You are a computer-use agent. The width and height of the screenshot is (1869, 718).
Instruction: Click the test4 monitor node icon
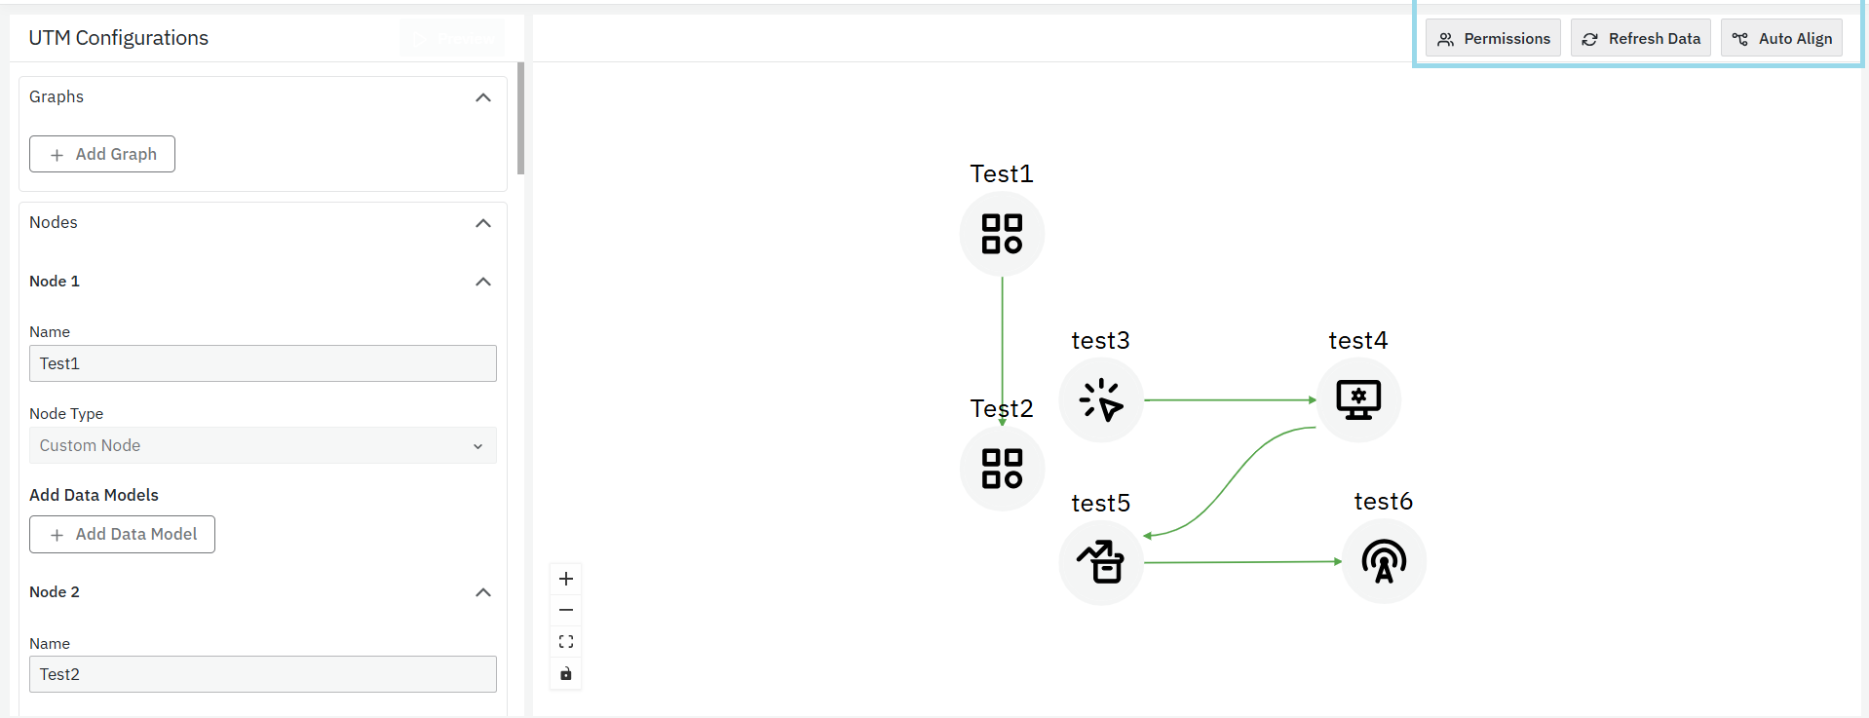click(1358, 399)
